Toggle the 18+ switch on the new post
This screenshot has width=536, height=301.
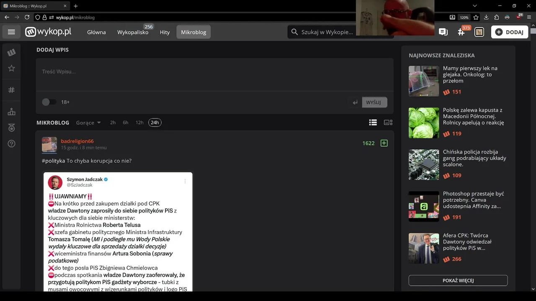(x=49, y=102)
